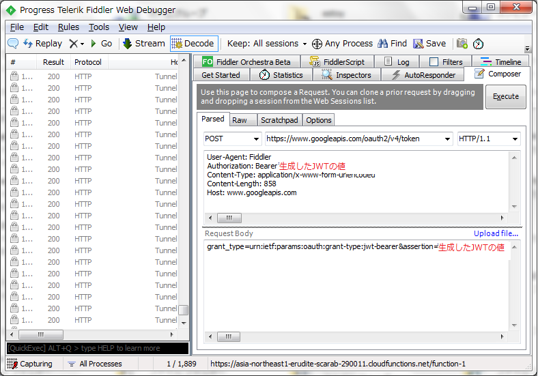Click the QuickExec command box
The image size is (538, 376).
pos(98,348)
